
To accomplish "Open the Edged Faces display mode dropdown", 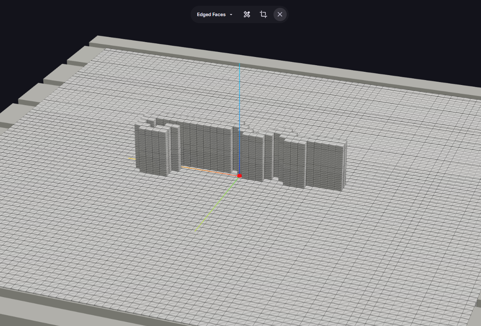I will (x=211, y=14).
